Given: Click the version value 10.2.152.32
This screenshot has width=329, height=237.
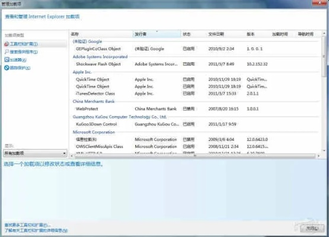Looking at the screenshot, I should [x=257, y=64].
